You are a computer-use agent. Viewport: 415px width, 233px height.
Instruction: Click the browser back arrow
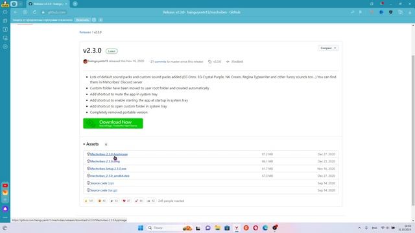coord(16,12)
